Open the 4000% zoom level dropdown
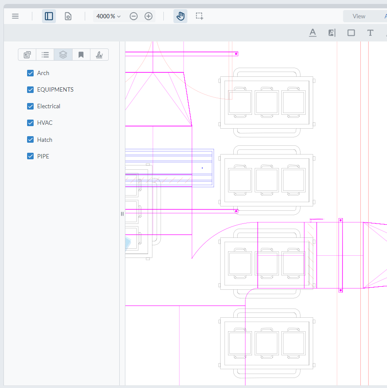This screenshot has height=388, width=387. [108, 16]
